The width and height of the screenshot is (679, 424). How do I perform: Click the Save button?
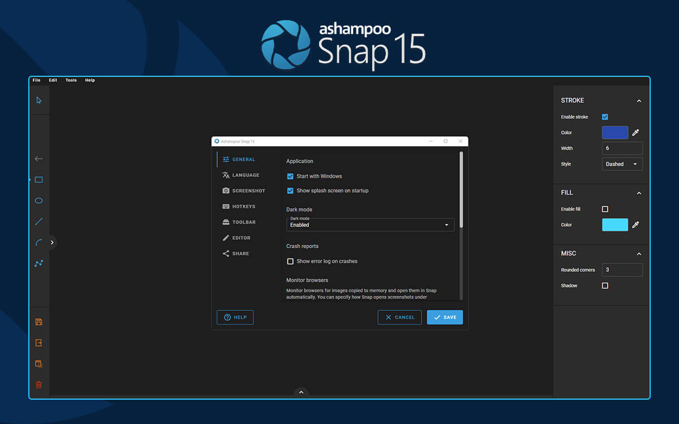[x=445, y=317]
